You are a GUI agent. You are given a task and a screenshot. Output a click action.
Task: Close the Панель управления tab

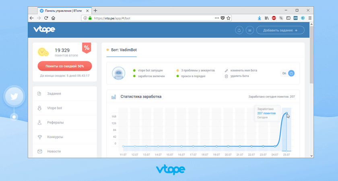(87, 11)
